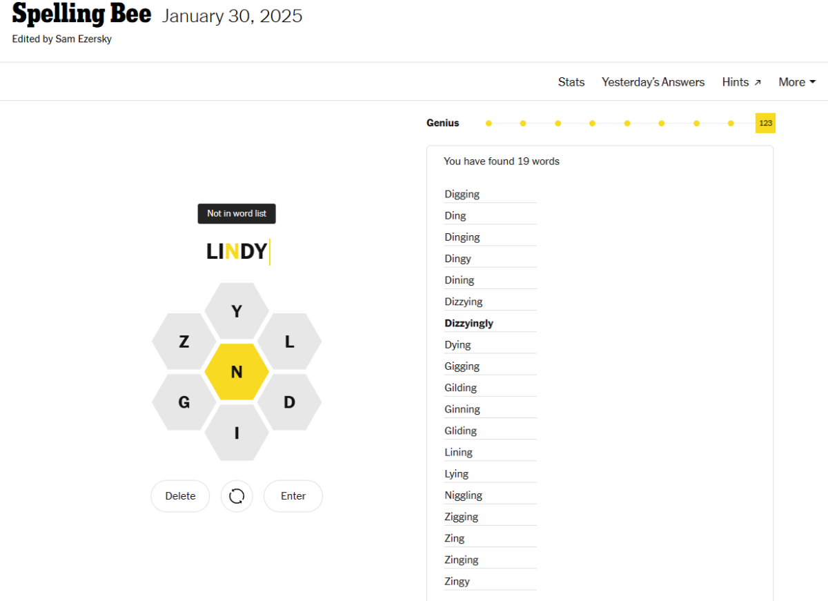Image resolution: width=828 pixels, height=601 pixels.
Task: Select the L hexagon letter
Action: (289, 342)
